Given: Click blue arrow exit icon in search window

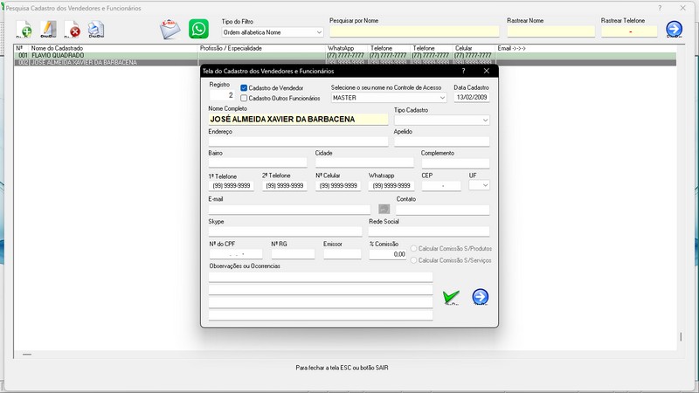Looking at the screenshot, I should point(674,30).
